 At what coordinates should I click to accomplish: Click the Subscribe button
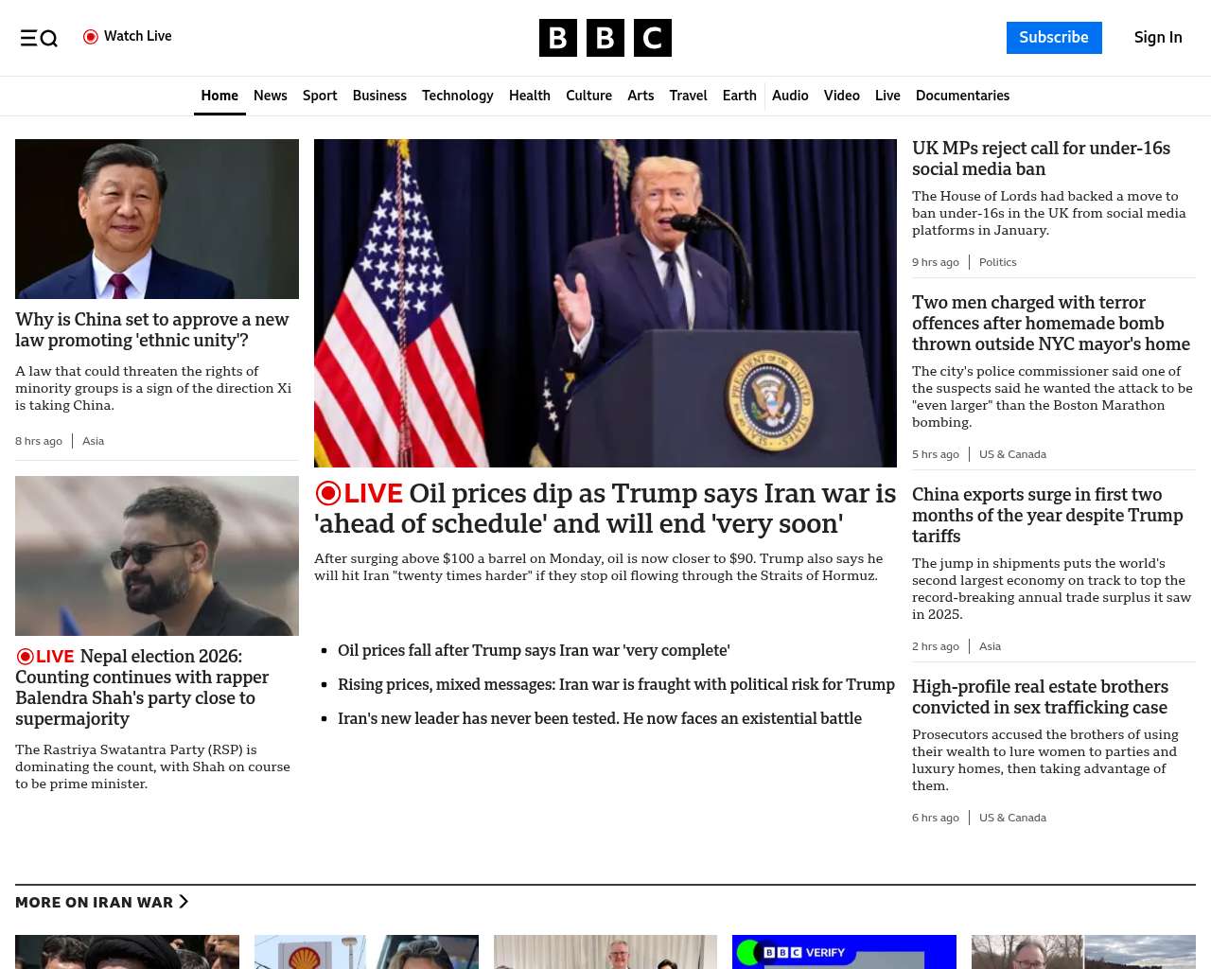[1053, 38]
